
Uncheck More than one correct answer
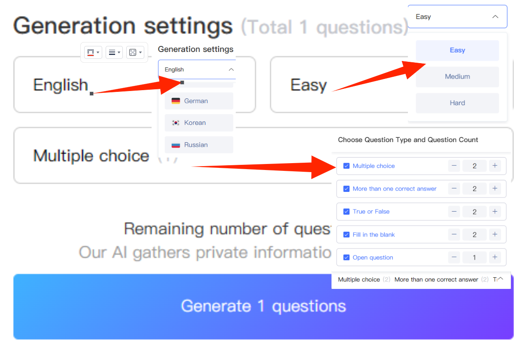click(x=346, y=189)
